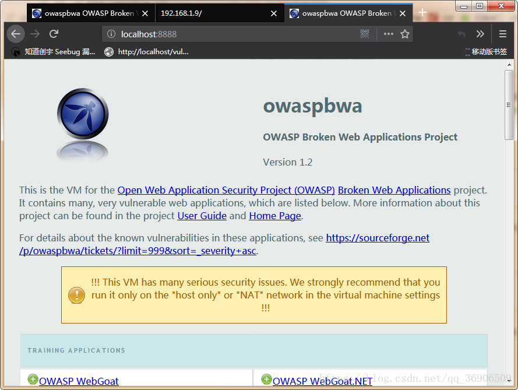Maximize the browser window
Screen dimensions: 518x390
click(480, 6)
